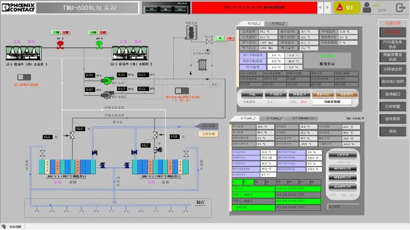Open LS-2 rooftop chiller unit graphic
The width and height of the screenshot is (410, 230).
click(x=130, y=53)
